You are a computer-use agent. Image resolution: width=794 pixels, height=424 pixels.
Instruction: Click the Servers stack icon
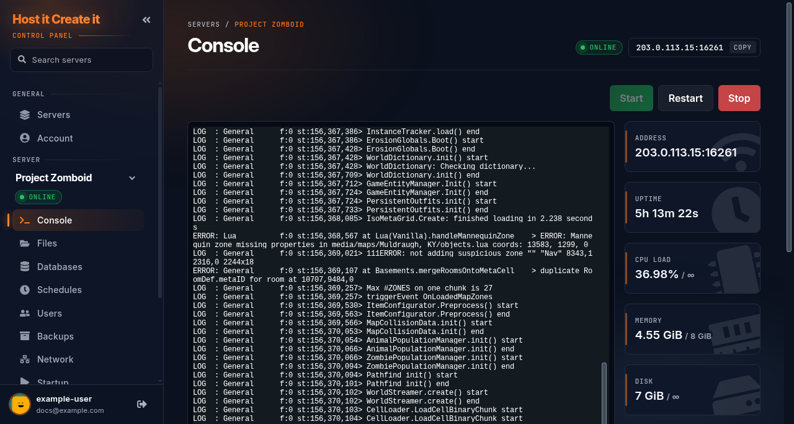[25, 115]
